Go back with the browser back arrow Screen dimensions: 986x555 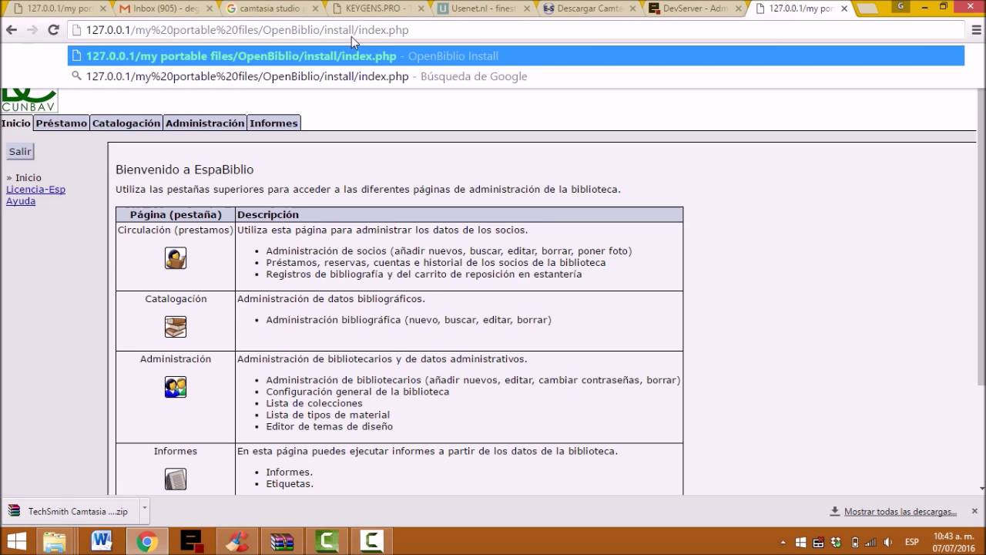pyautogui.click(x=12, y=30)
